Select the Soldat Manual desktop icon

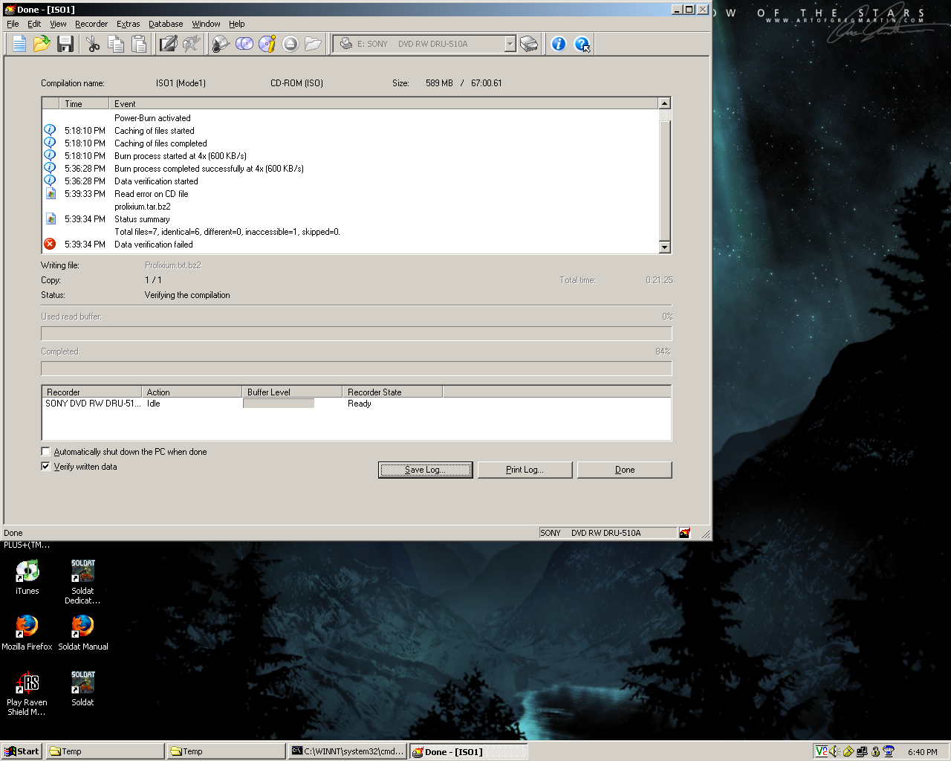[83, 632]
